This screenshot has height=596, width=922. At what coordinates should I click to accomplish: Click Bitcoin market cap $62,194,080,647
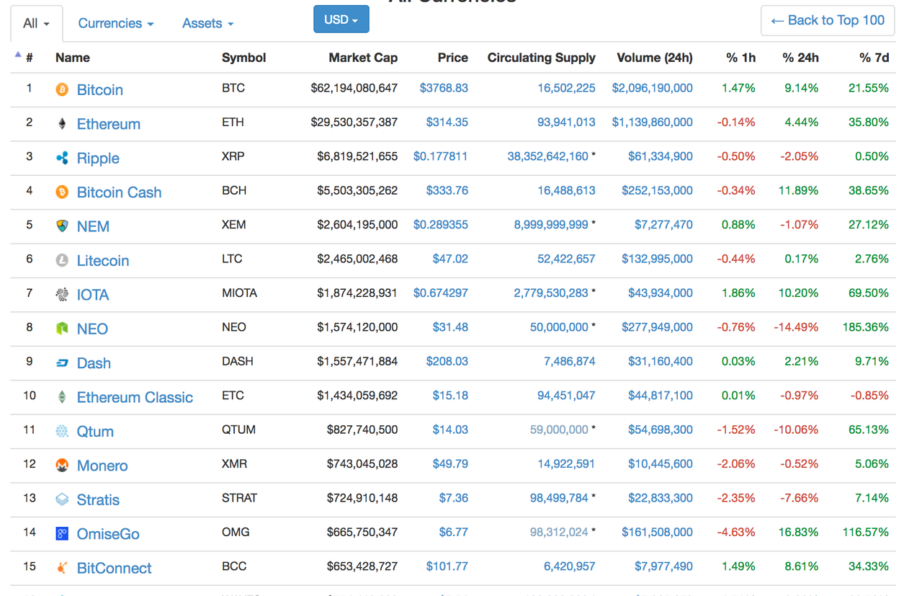(354, 88)
